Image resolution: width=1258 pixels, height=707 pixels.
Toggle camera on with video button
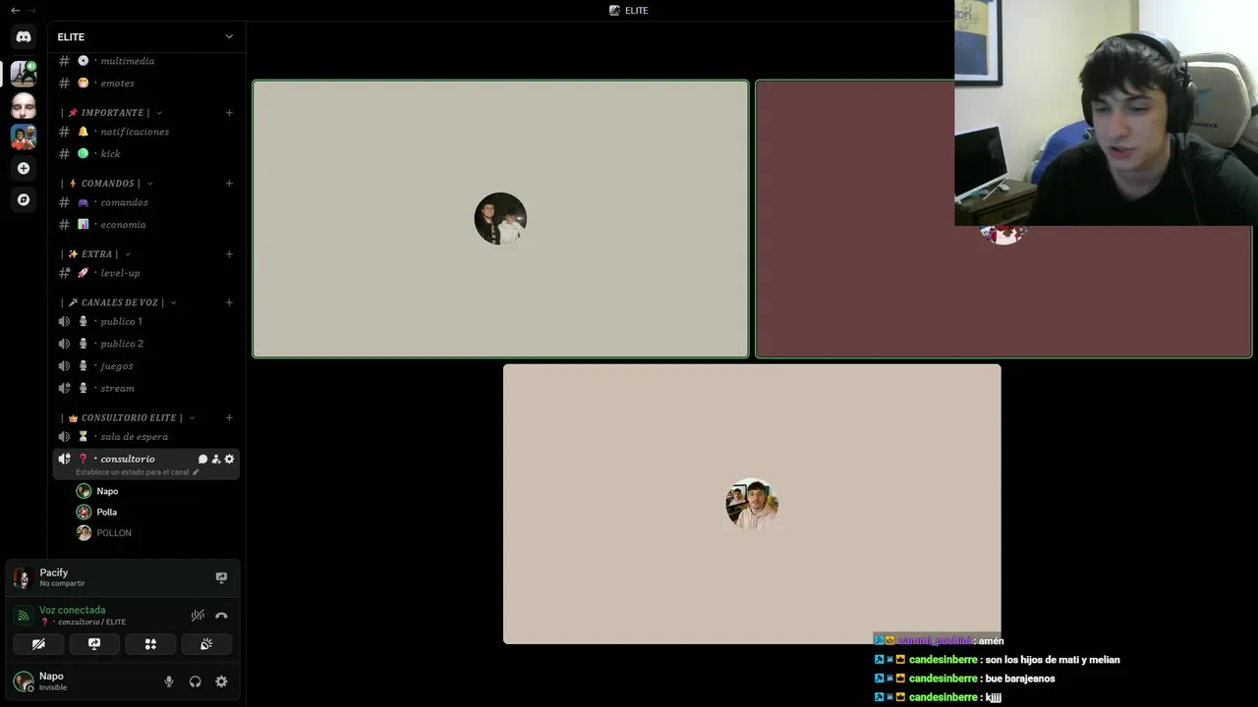click(x=38, y=644)
